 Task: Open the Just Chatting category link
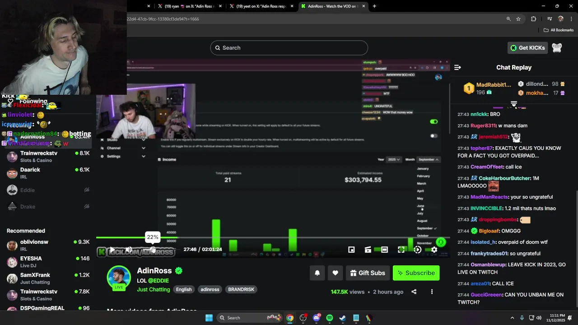tap(154, 289)
